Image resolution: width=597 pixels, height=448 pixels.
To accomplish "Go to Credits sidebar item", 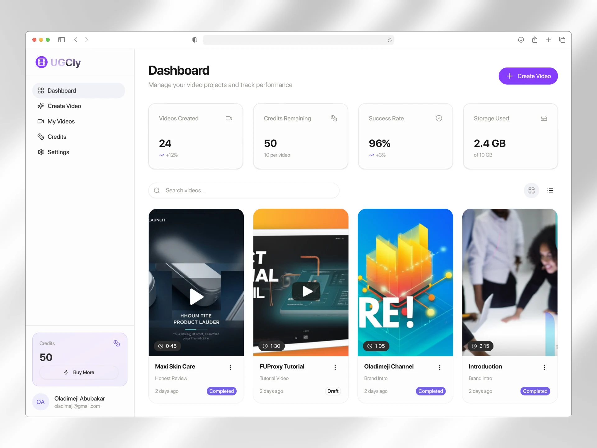I will (57, 137).
